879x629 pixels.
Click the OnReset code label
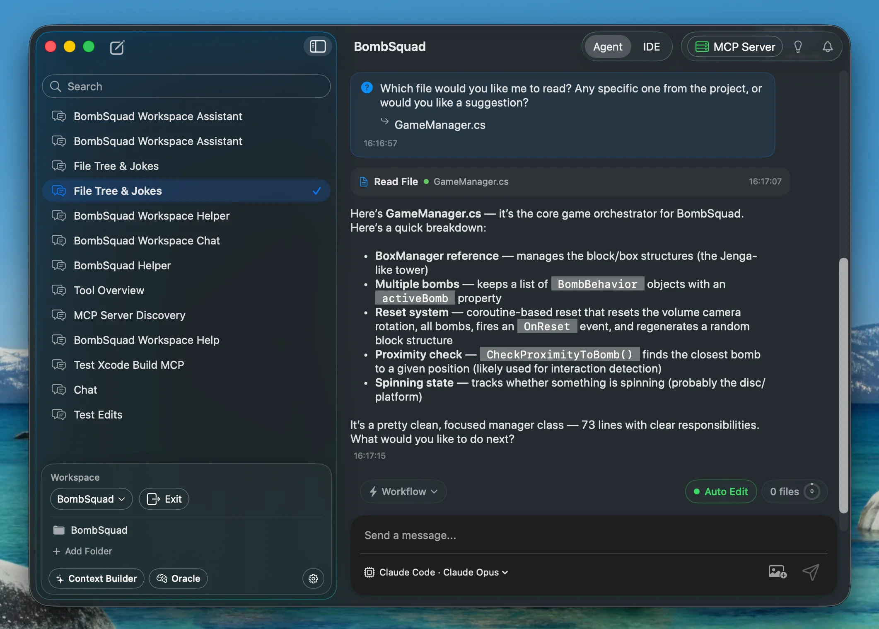coord(547,326)
